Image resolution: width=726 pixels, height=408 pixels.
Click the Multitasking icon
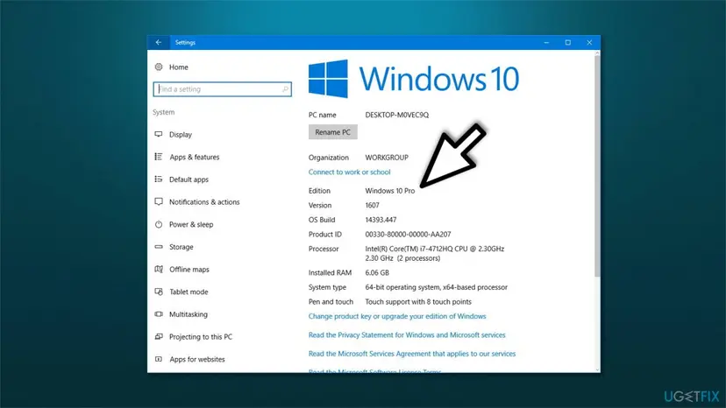tap(159, 314)
